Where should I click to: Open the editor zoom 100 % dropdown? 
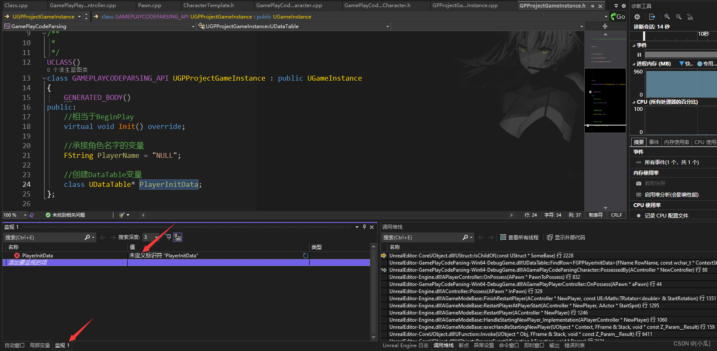(25, 215)
